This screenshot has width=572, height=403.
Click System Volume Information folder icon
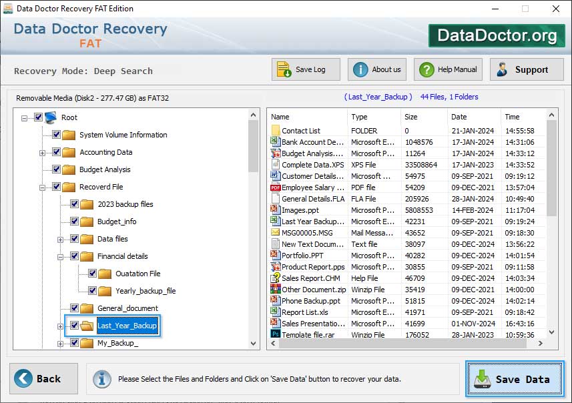(x=69, y=135)
